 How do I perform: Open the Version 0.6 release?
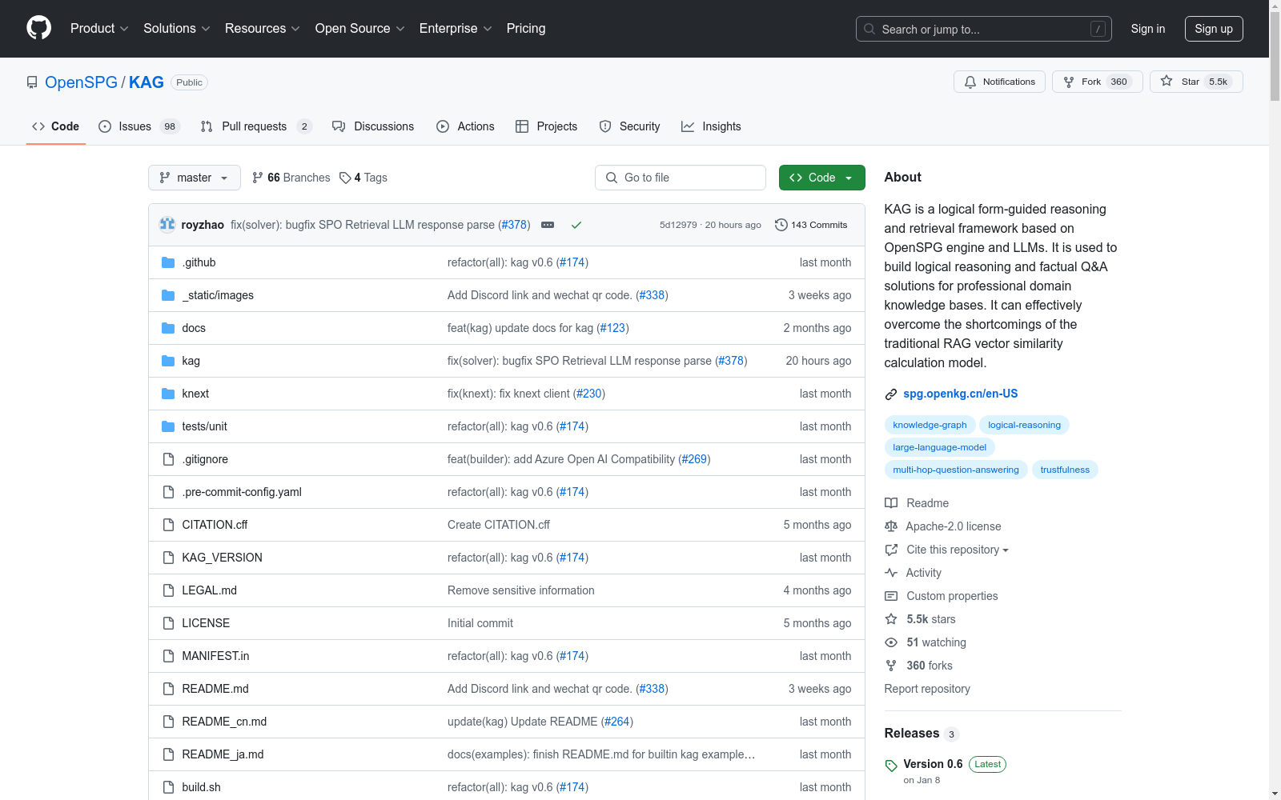click(x=933, y=764)
